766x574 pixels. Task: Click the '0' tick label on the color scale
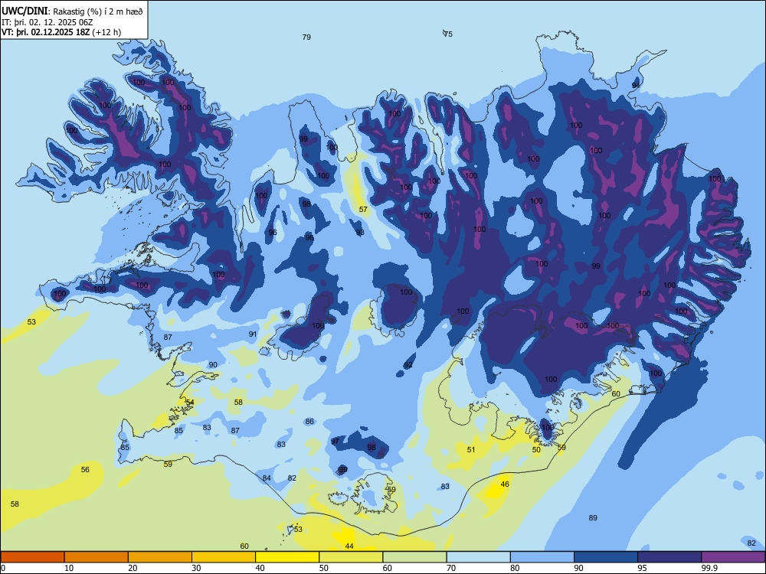point(3,568)
